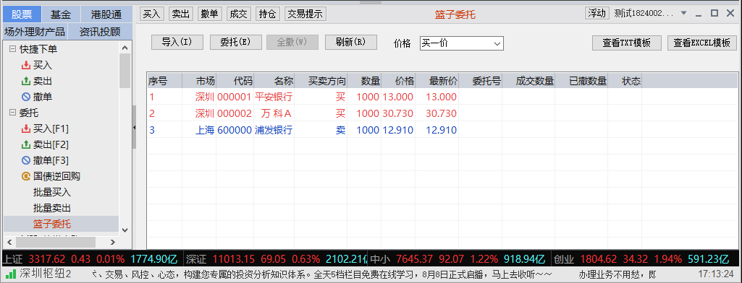This screenshot has width=742, height=283.
Task: Select the 批量买入 tree item
Action: tap(52, 193)
